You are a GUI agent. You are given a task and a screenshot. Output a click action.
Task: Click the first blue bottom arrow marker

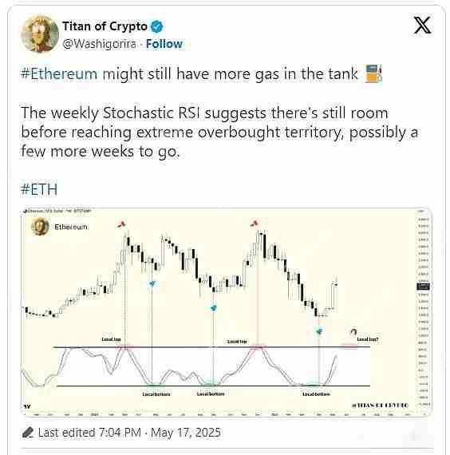[152, 283]
